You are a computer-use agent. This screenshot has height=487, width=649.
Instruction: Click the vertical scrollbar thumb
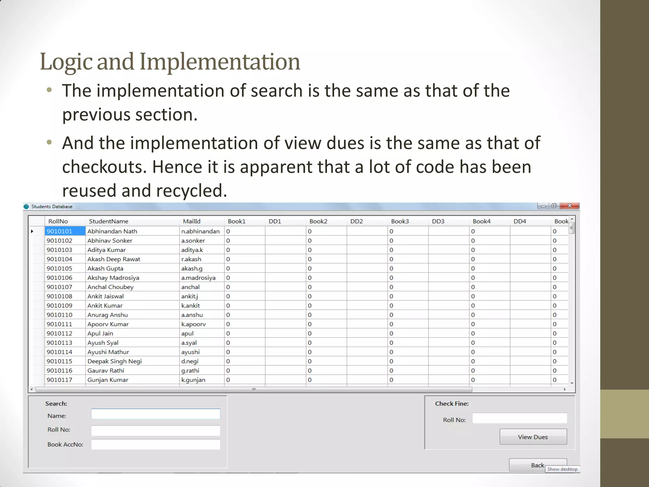[x=572, y=228]
